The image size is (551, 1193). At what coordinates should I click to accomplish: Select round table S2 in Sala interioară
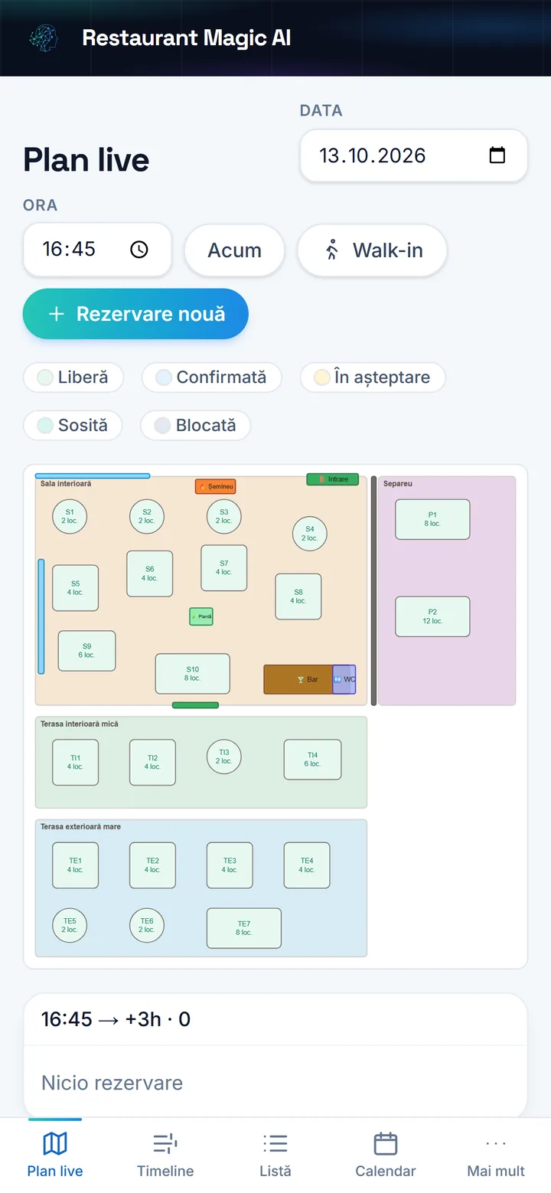(x=147, y=516)
